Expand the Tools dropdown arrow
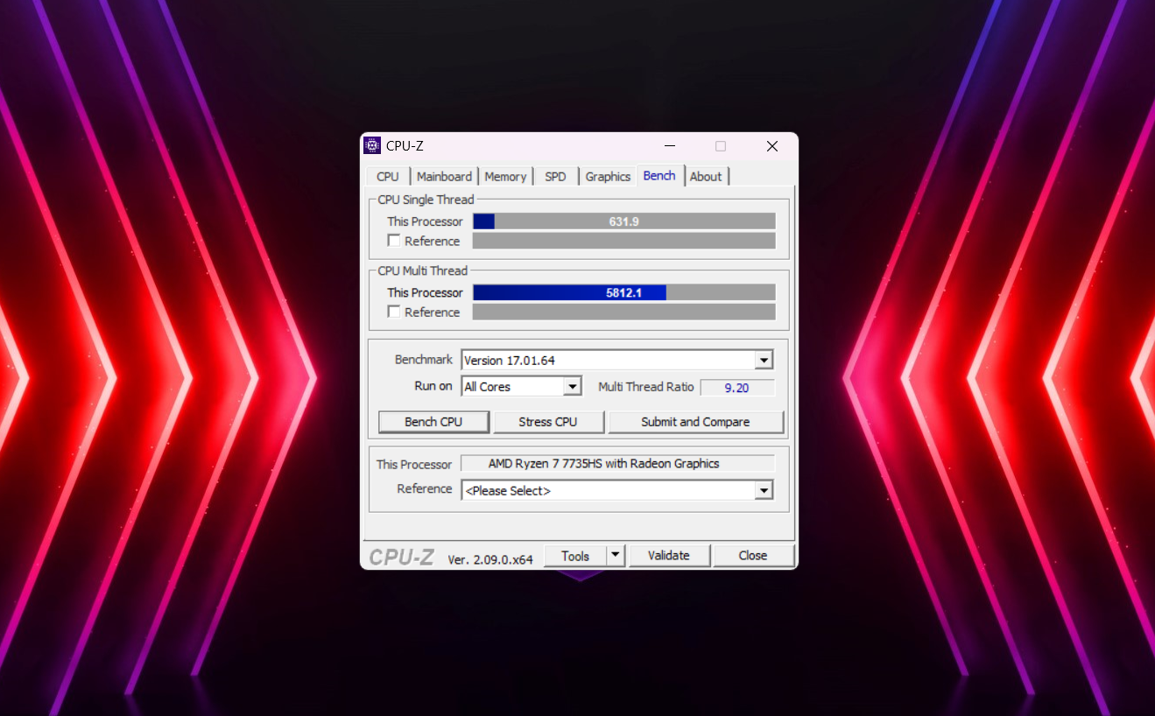1155x716 pixels. coord(615,555)
